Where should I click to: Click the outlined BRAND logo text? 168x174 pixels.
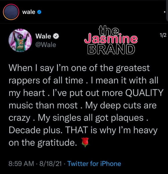pyautogui.click(x=111, y=49)
